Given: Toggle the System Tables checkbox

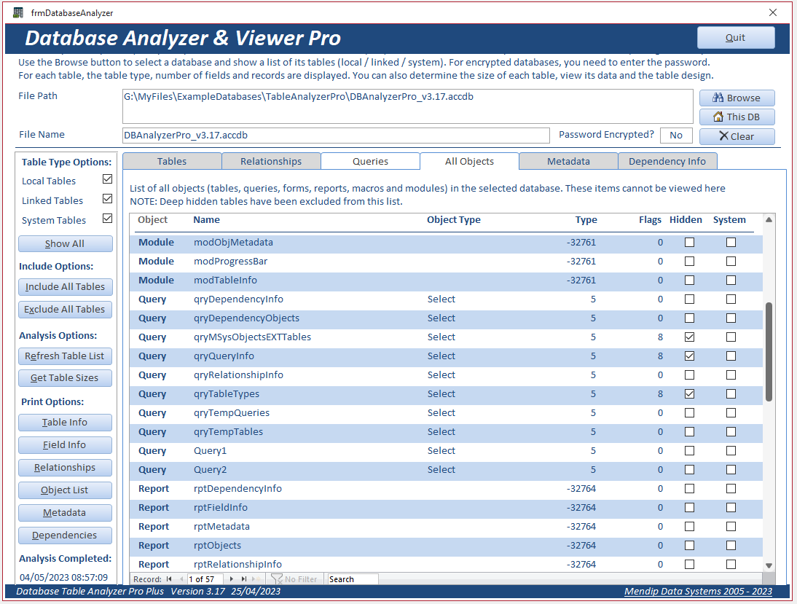Looking at the screenshot, I should tap(107, 218).
